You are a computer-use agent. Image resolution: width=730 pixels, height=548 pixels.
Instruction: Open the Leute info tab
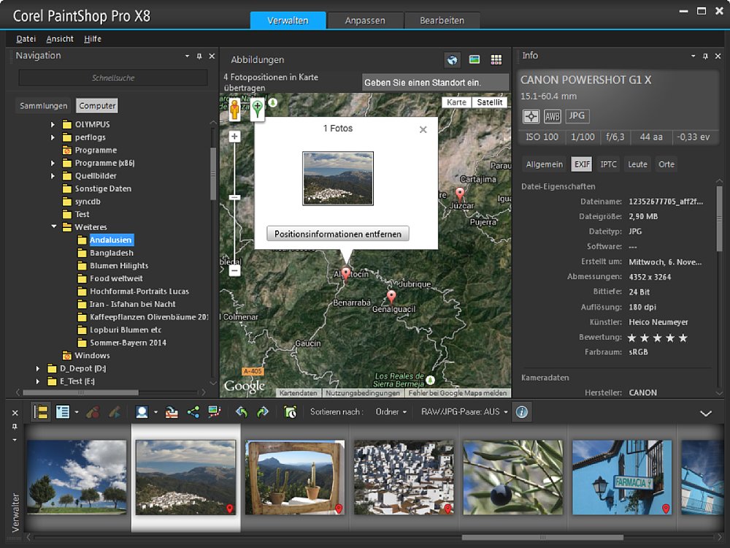[637, 164]
